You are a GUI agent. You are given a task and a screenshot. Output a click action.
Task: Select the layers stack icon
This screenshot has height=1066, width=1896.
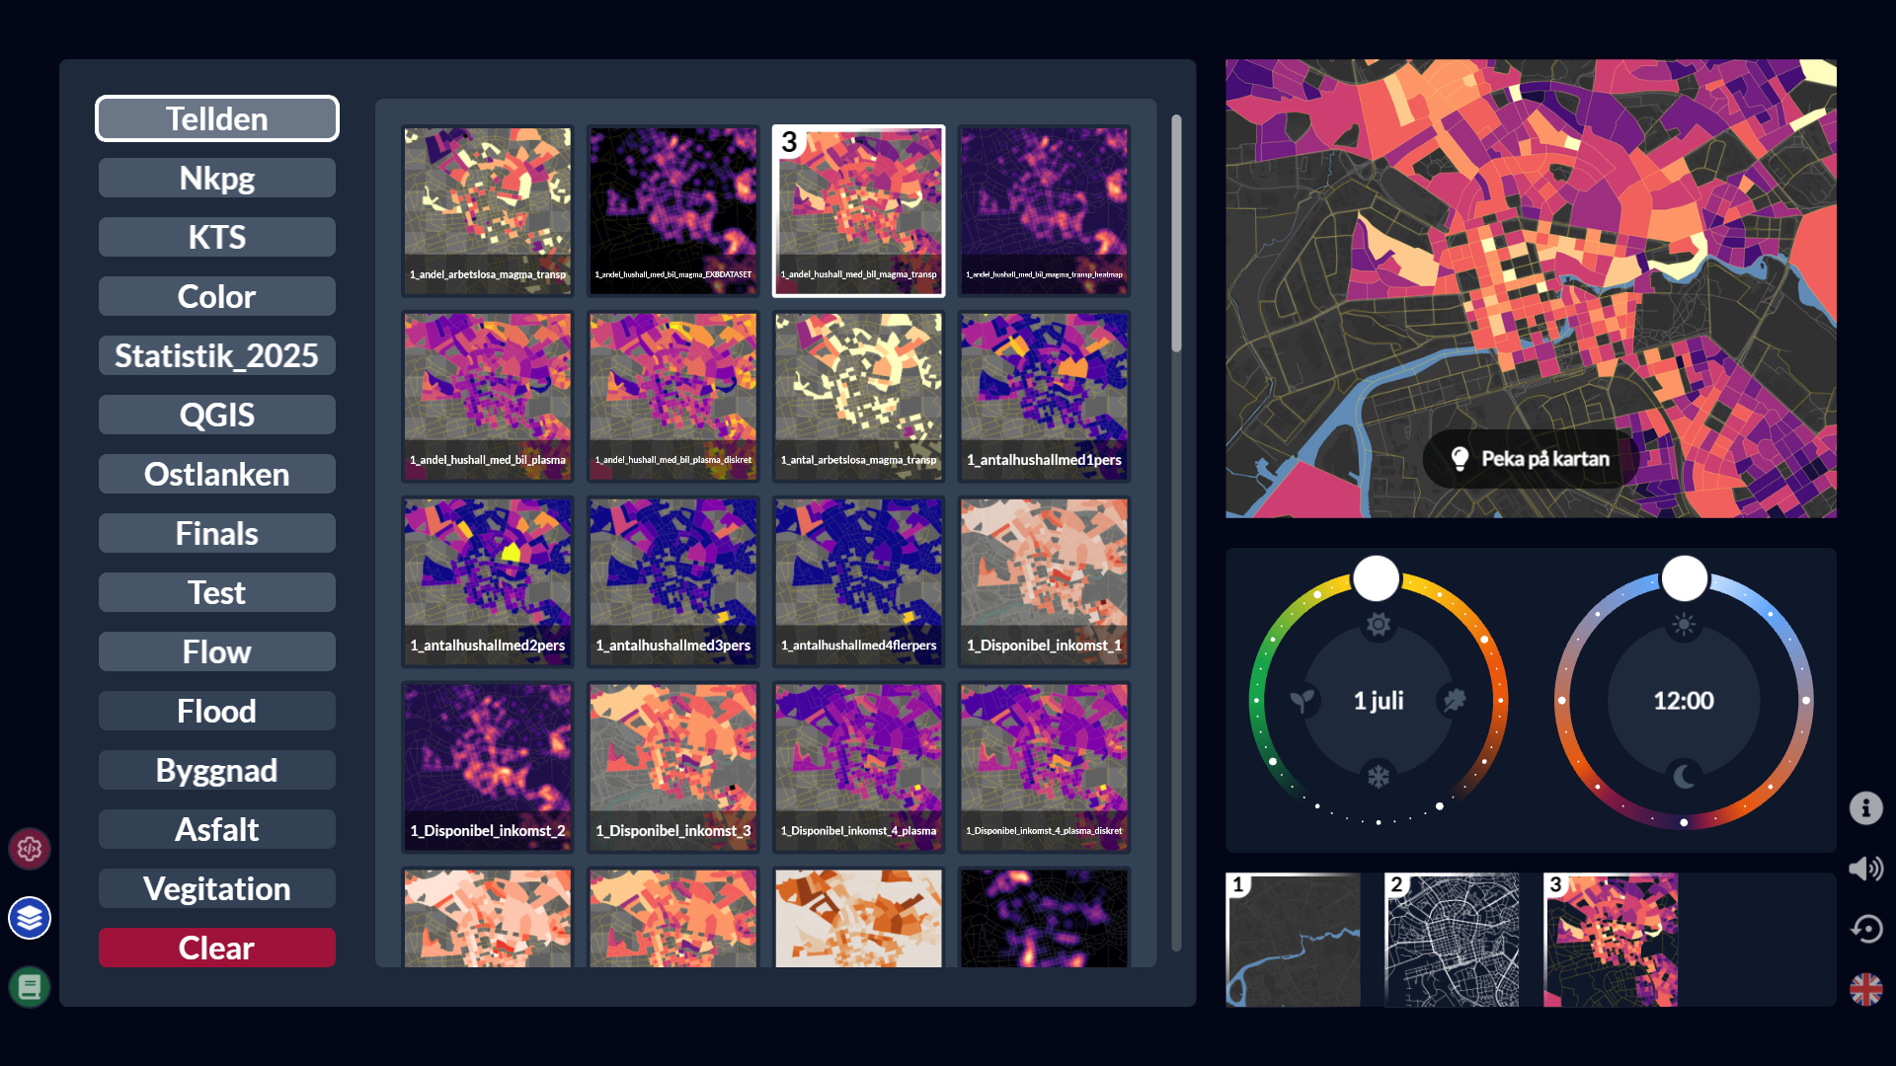coord(30,918)
